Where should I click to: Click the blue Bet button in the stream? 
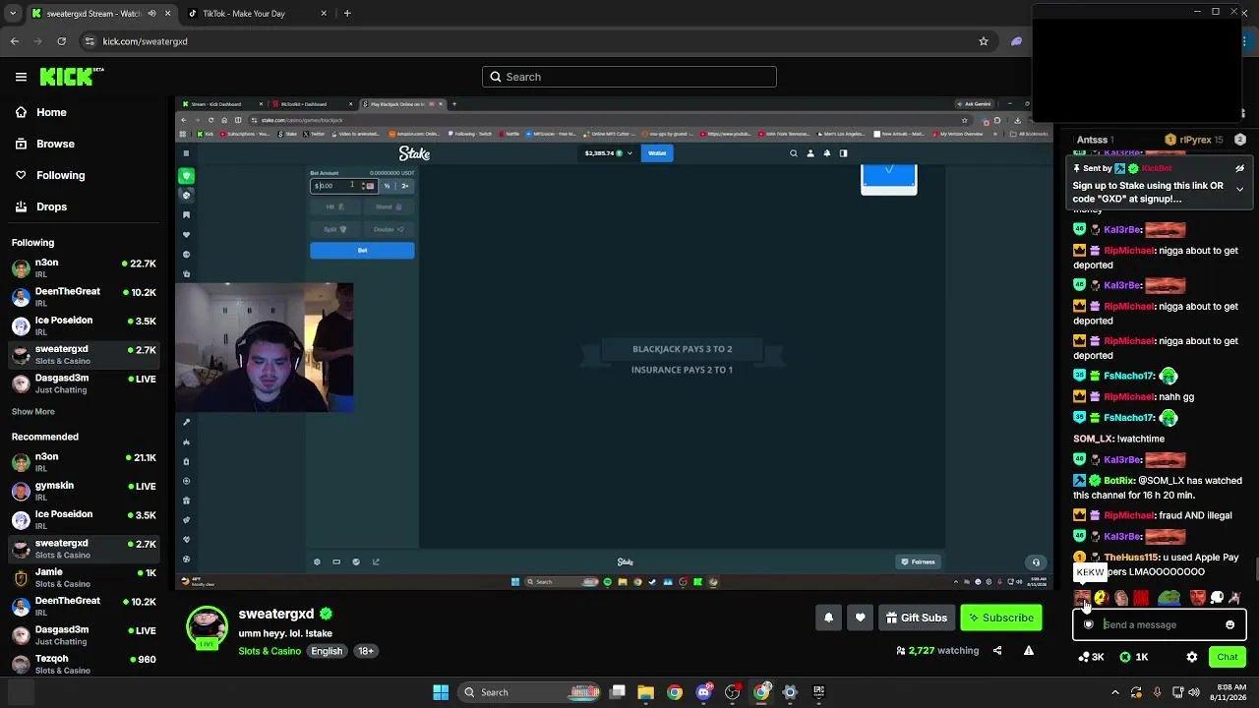coord(362,251)
